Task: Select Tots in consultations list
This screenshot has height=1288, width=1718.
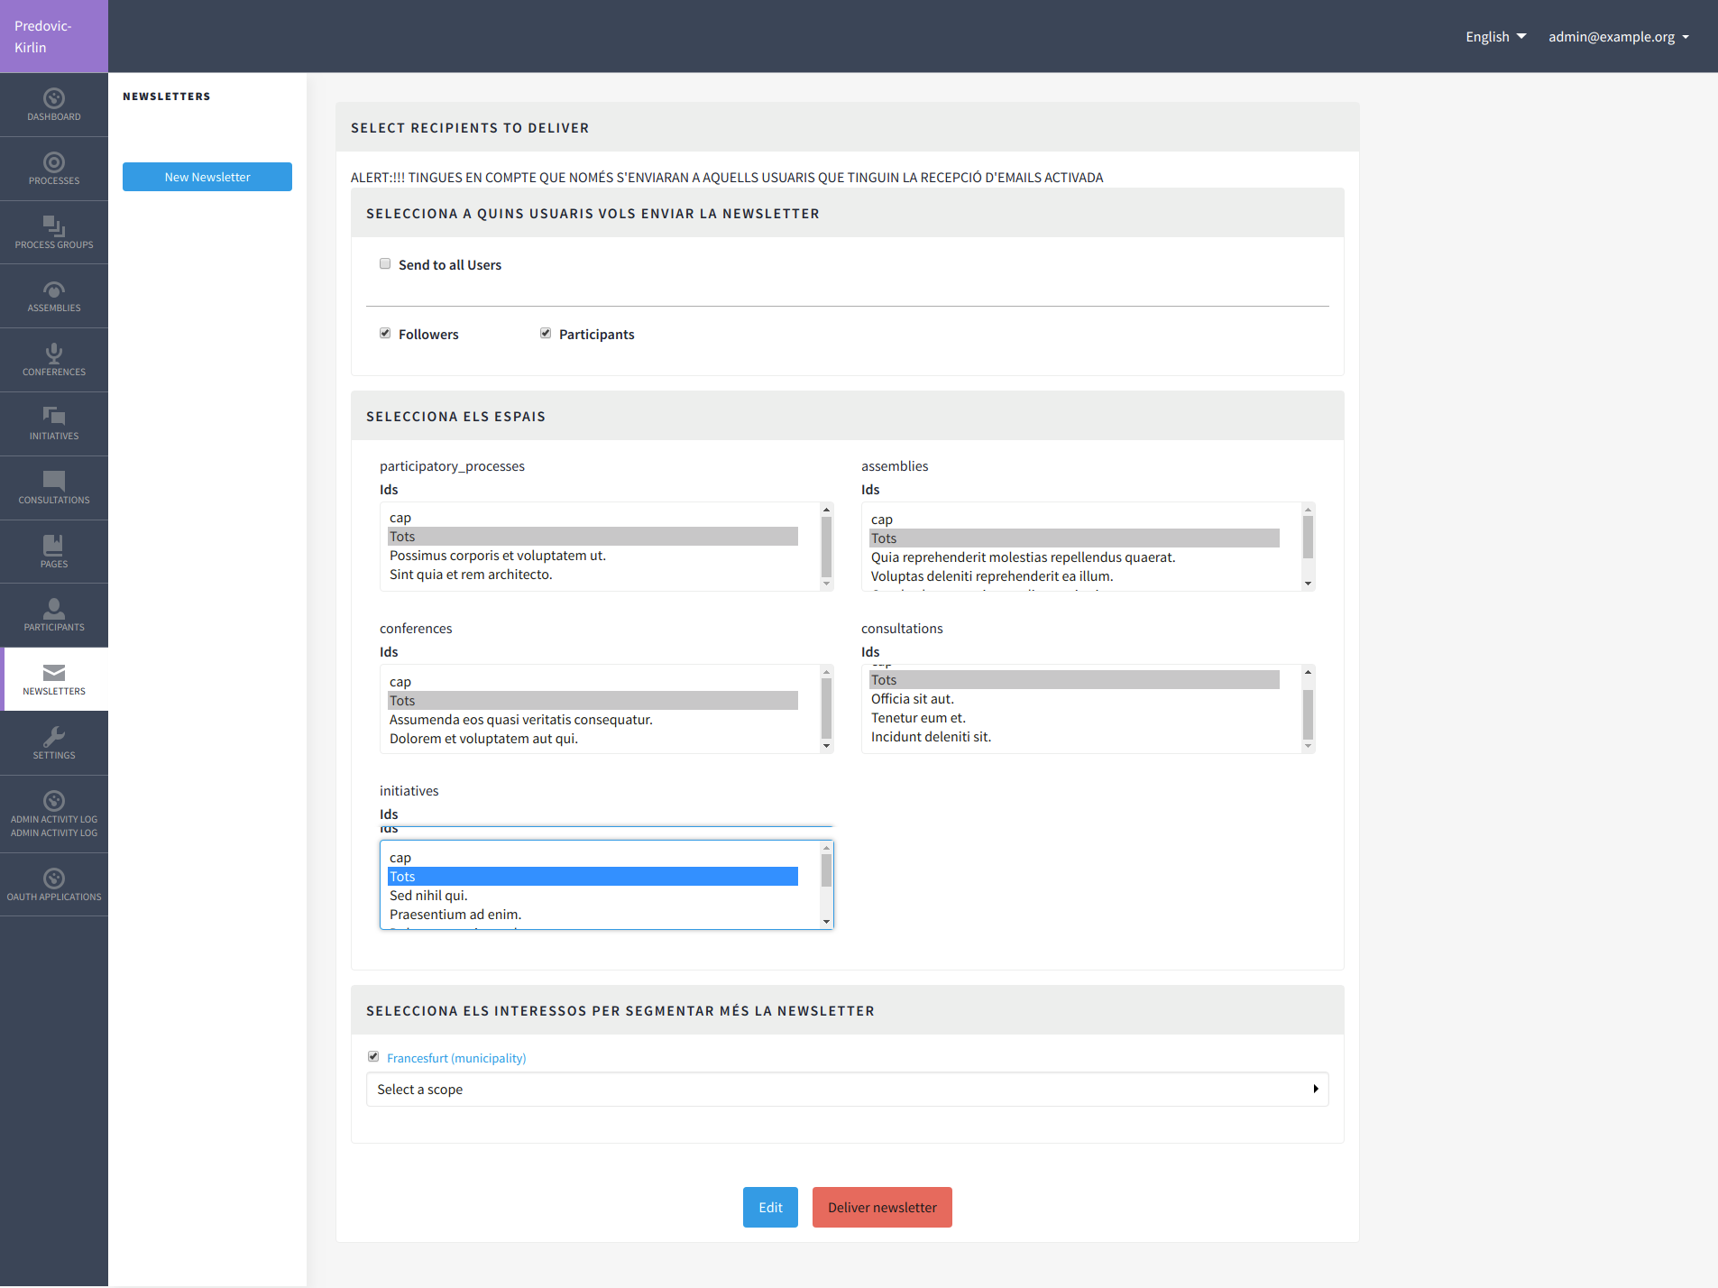Action: [x=1074, y=680]
